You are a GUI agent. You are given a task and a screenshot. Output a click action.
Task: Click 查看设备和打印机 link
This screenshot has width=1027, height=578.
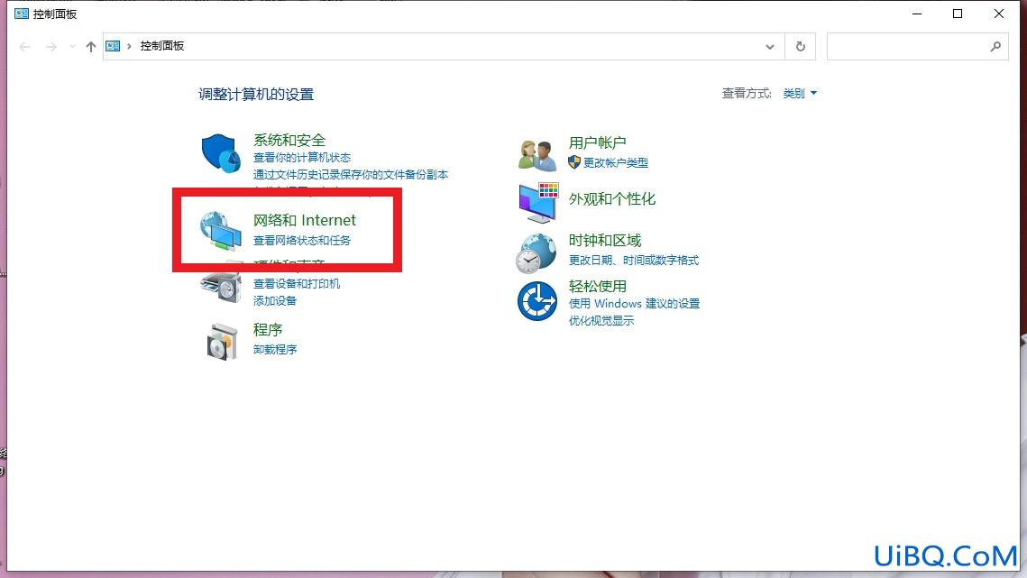pyautogui.click(x=297, y=284)
